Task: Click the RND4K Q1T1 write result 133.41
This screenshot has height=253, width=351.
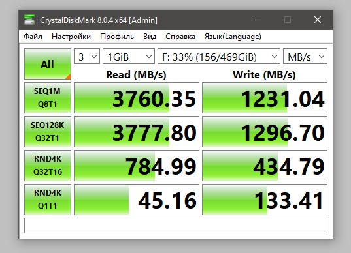Action: coord(265,200)
